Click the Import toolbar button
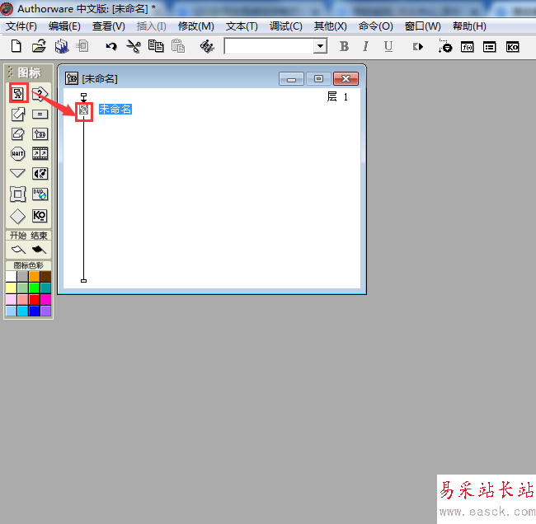Image resolution: width=536 pixels, height=524 pixels. tap(82, 46)
